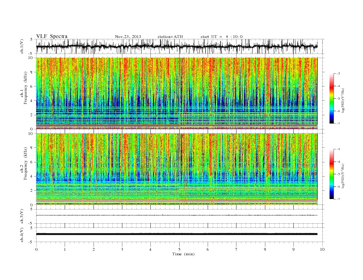Click the "7" tick on the Time axis
The image size is (363, 280).
tap(236, 249)
